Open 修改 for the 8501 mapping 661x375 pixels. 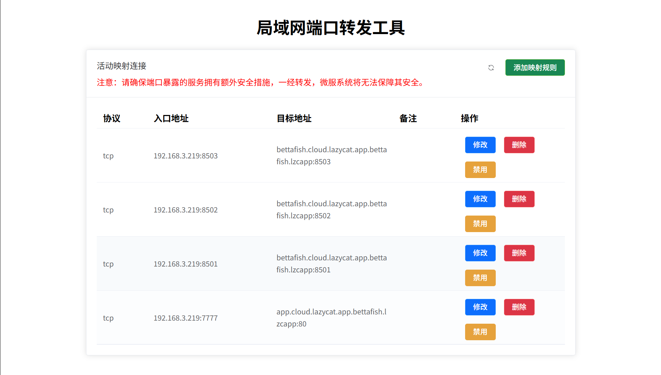(480, 253)
